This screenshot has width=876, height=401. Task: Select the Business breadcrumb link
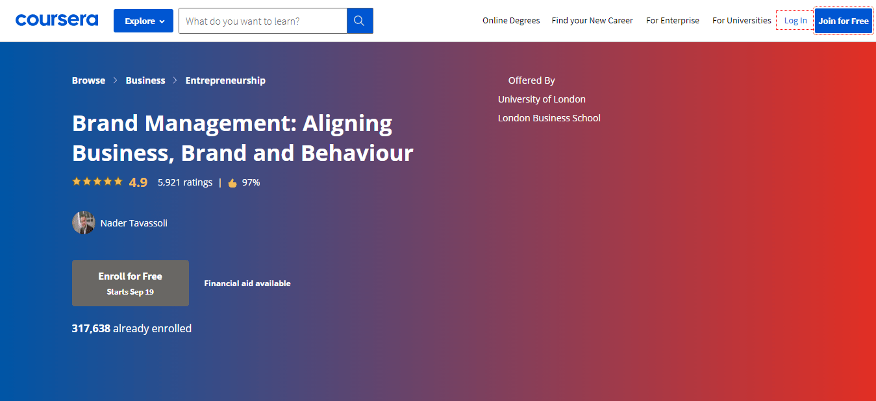145,80
